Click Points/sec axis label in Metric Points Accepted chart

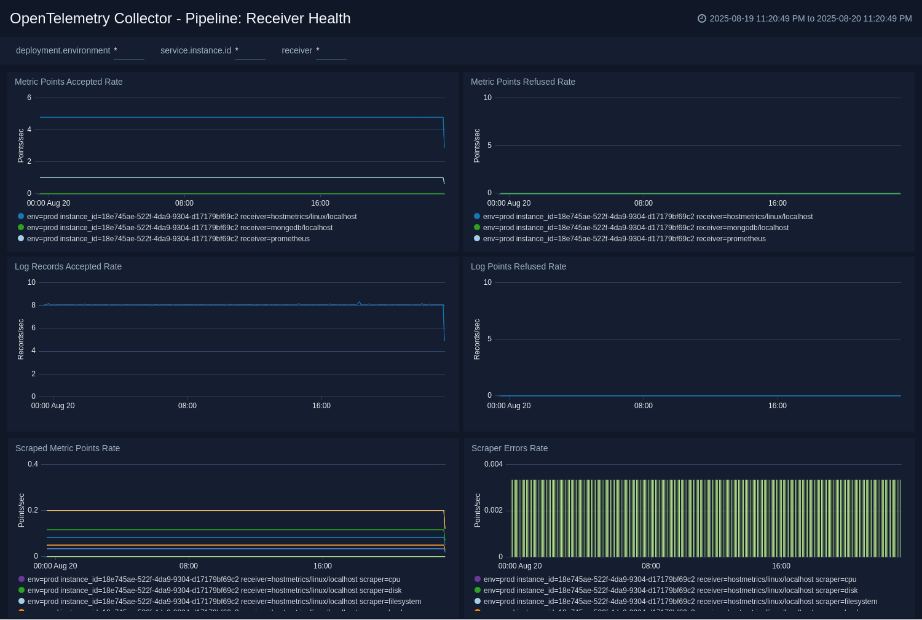pyautogui.click(x=21, y=145)
